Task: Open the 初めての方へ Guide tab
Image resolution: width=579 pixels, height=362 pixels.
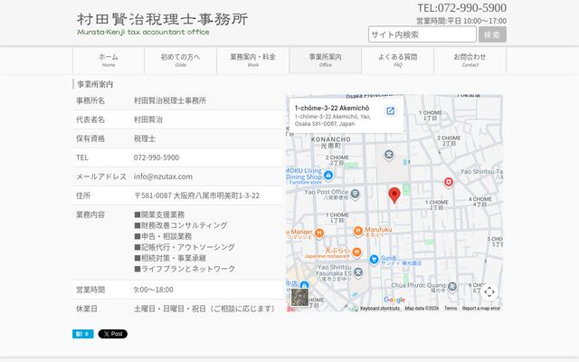Action: click(x=181, y=61)
